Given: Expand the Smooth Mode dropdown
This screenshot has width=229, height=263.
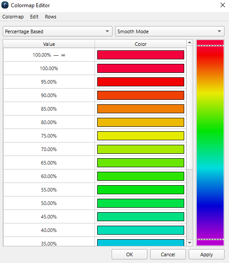Looking at the screenshot, I should 170,31.
